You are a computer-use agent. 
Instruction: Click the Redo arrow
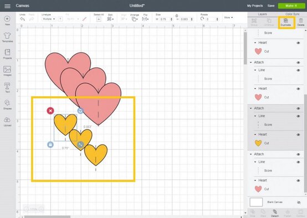pyautogui.click(x=32, y=19)
